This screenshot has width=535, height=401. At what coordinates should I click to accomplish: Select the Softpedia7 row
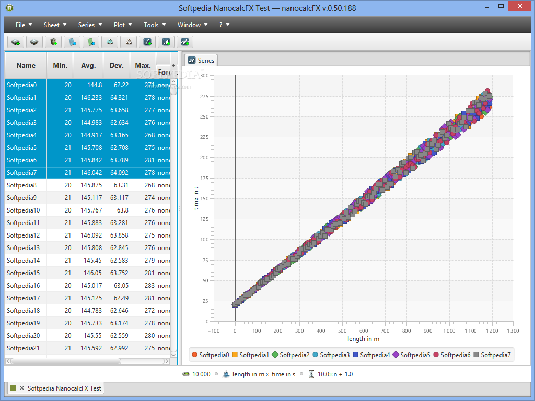click(88, 172)
